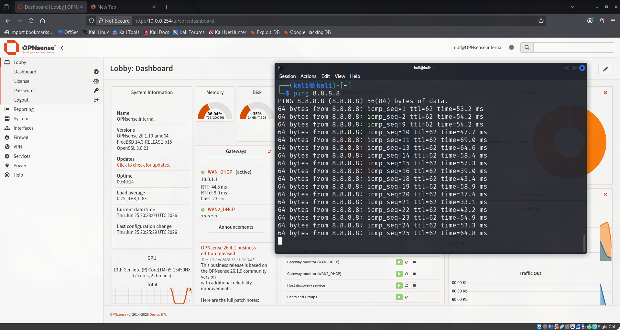Open the Actions menu in terminal
The width and height of the screenshot is (620, 330).
pos(308,76)
